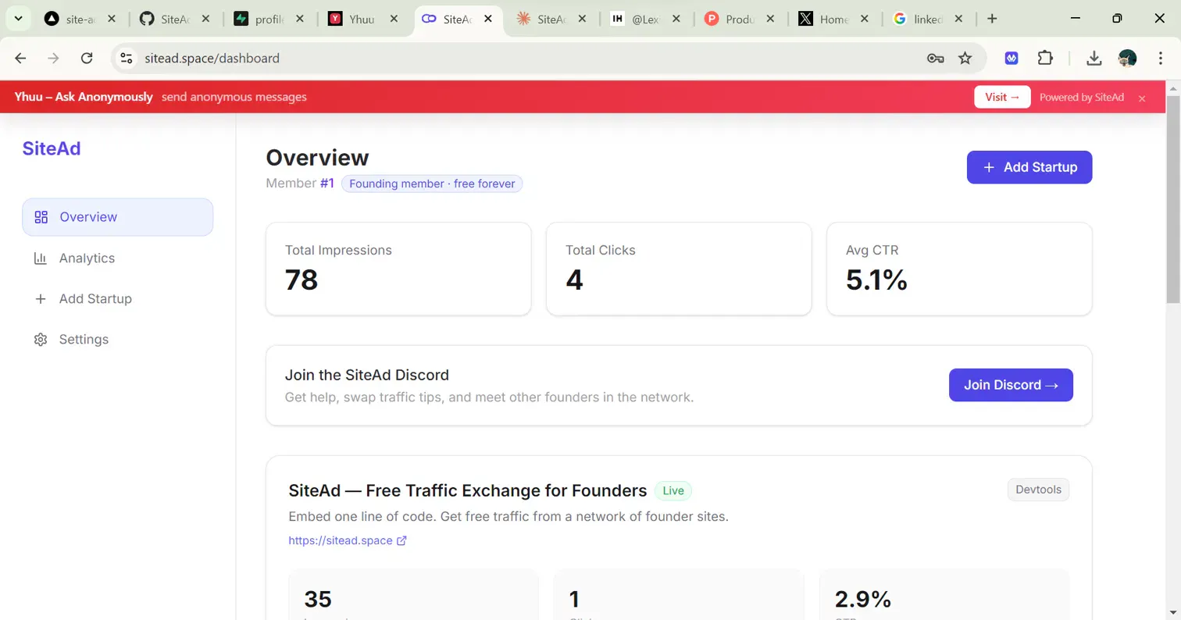
Task: Switch to the Yhuu tab
Action: click(364, 19)
